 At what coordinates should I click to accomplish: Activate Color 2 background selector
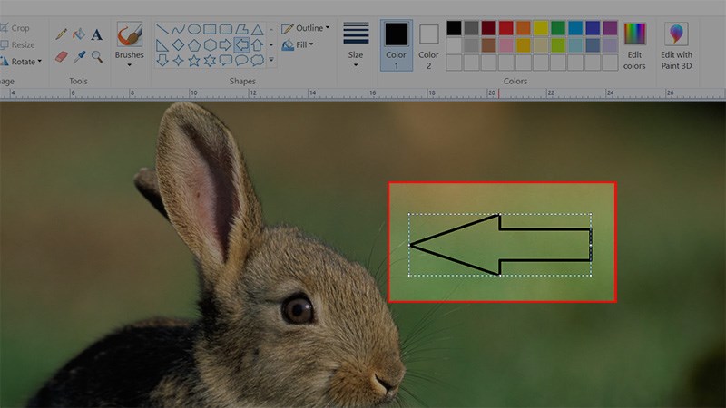coord(428,45)
